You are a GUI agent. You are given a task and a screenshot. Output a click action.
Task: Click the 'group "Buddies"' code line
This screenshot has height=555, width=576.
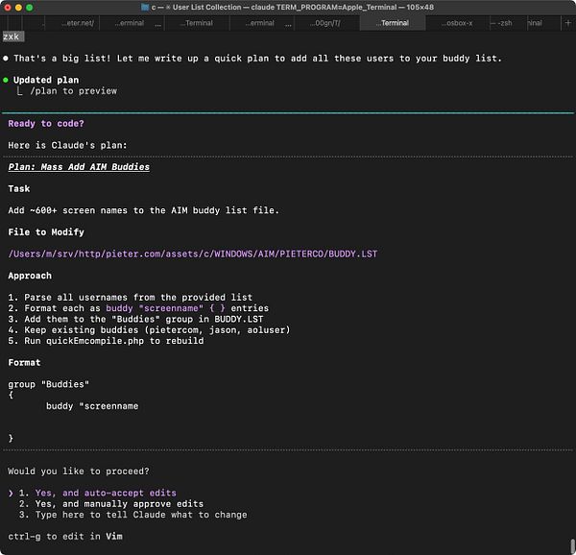[x=49, y=384]
